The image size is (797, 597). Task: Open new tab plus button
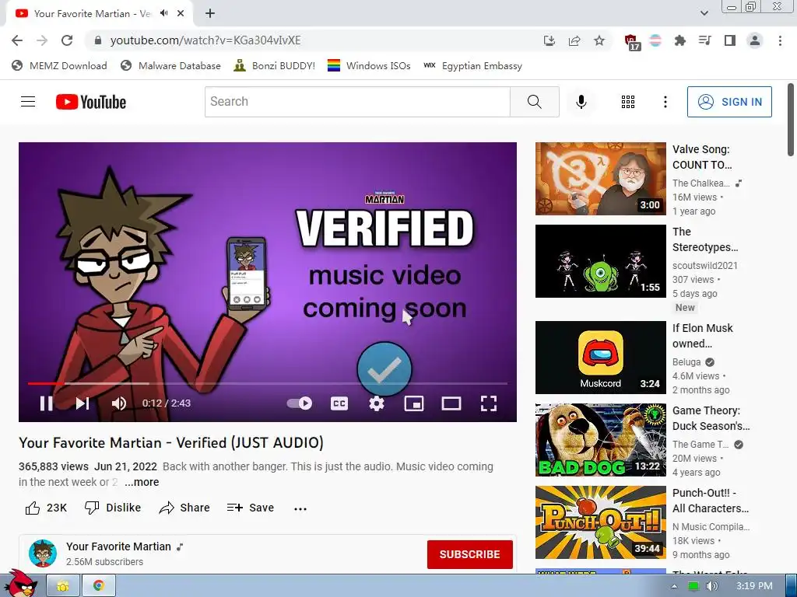click(210, 13)
